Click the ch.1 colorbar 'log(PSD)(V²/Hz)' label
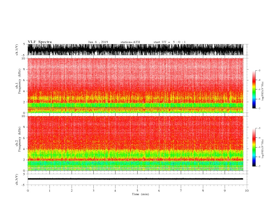 (263, 91)
